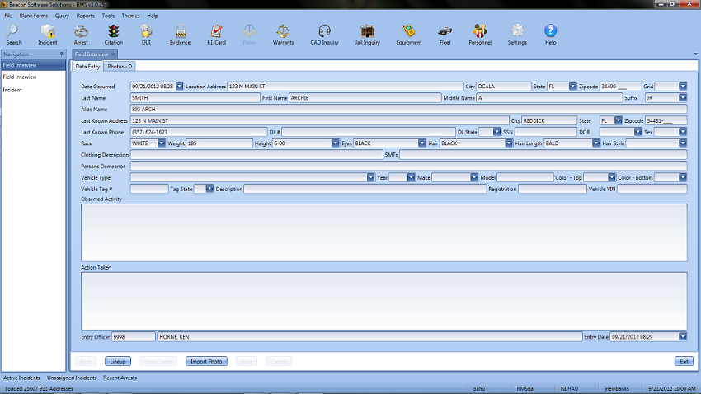The width and height of the screenshot is (701, 394).
Task: Open the Personnel toolbar icon
Action: click(x=480, y=32)
